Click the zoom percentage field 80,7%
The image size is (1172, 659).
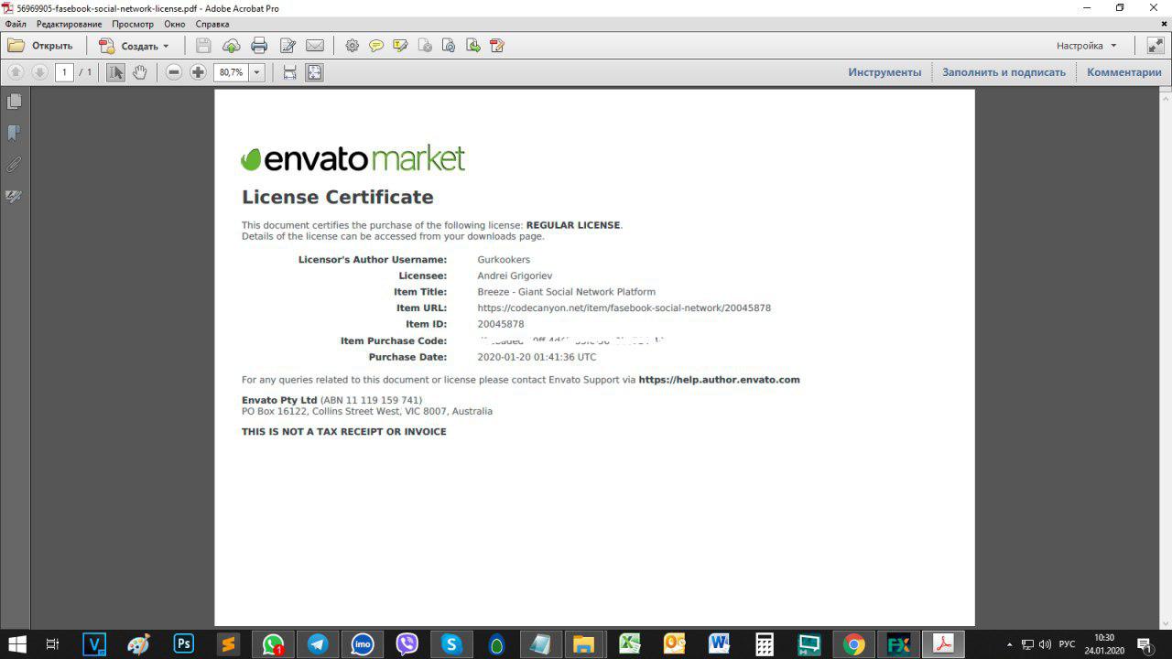[231, 72]
